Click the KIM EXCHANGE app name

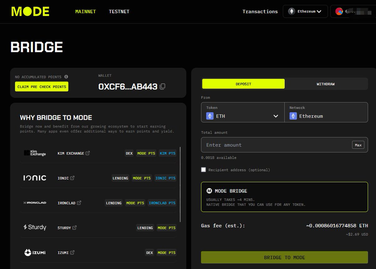click(71, 153)
